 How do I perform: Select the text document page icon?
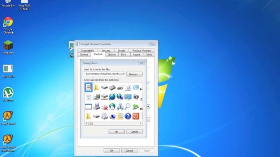[x=88, y=97]
